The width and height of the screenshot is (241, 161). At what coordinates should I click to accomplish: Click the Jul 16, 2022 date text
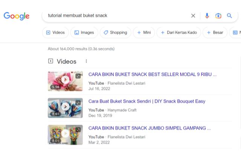coord(99,89)
